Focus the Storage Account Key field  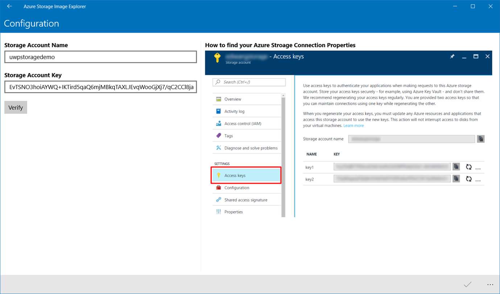coord(100,87)
